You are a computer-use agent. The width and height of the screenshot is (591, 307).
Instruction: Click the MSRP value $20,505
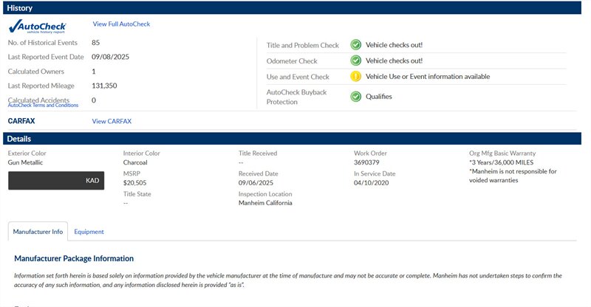(134, 182)
